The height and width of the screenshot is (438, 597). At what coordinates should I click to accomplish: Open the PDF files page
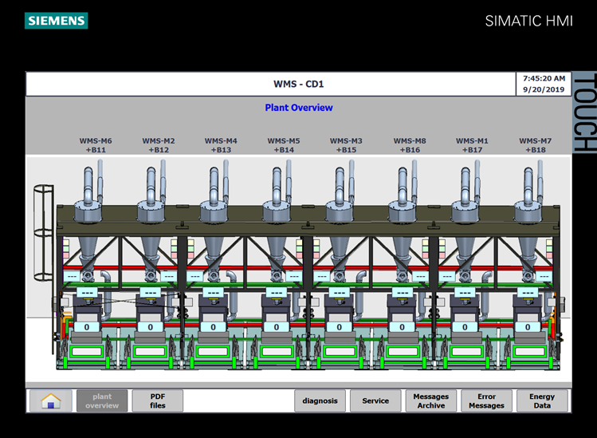pos(158,401)
